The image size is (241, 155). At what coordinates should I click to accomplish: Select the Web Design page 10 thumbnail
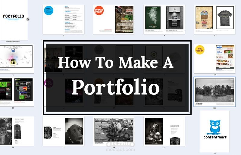click(214, 58)
